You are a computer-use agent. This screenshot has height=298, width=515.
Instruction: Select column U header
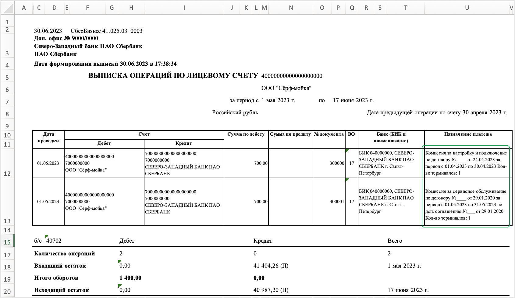467,8
